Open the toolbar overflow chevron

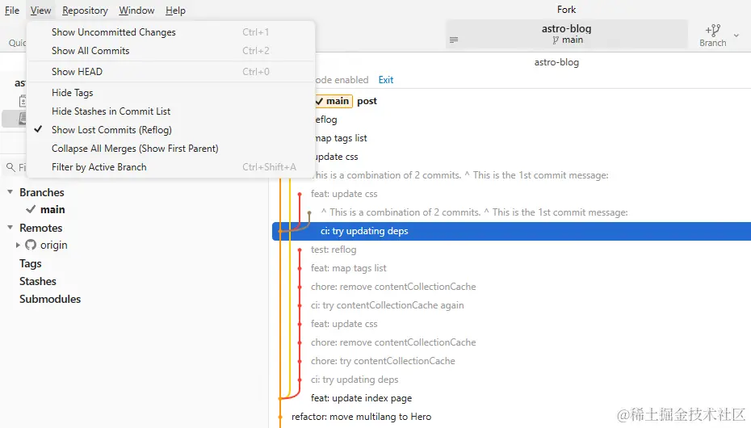736,36
